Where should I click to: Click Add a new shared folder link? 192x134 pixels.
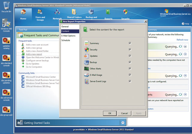click(37, 51)
